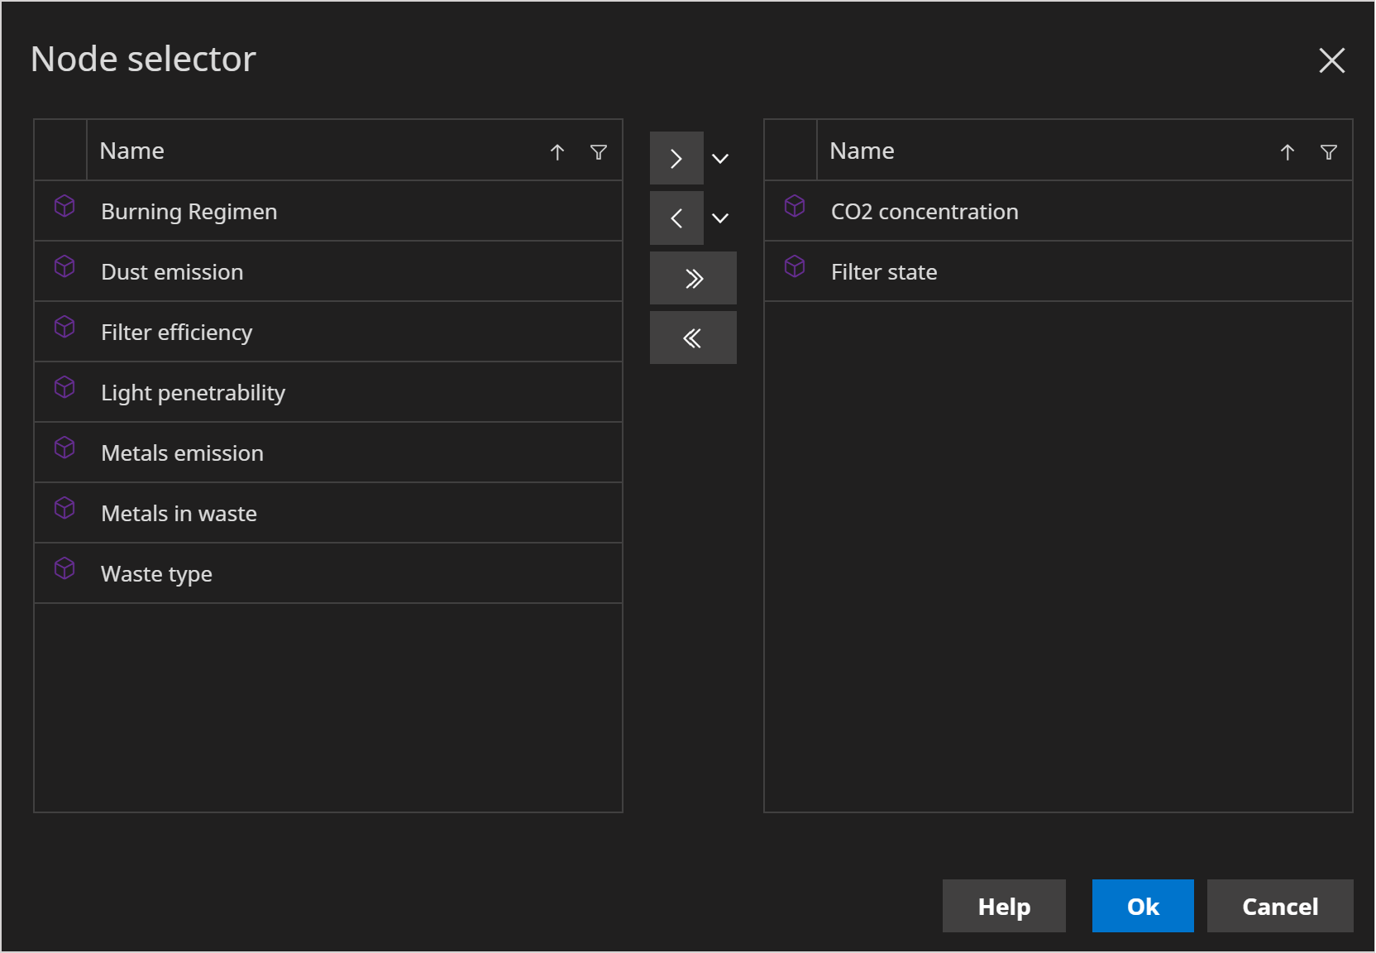Screen dimensions: 1376x953
Task: Move all nodes right with double-arrow button
Action: (x=693, y=277)
